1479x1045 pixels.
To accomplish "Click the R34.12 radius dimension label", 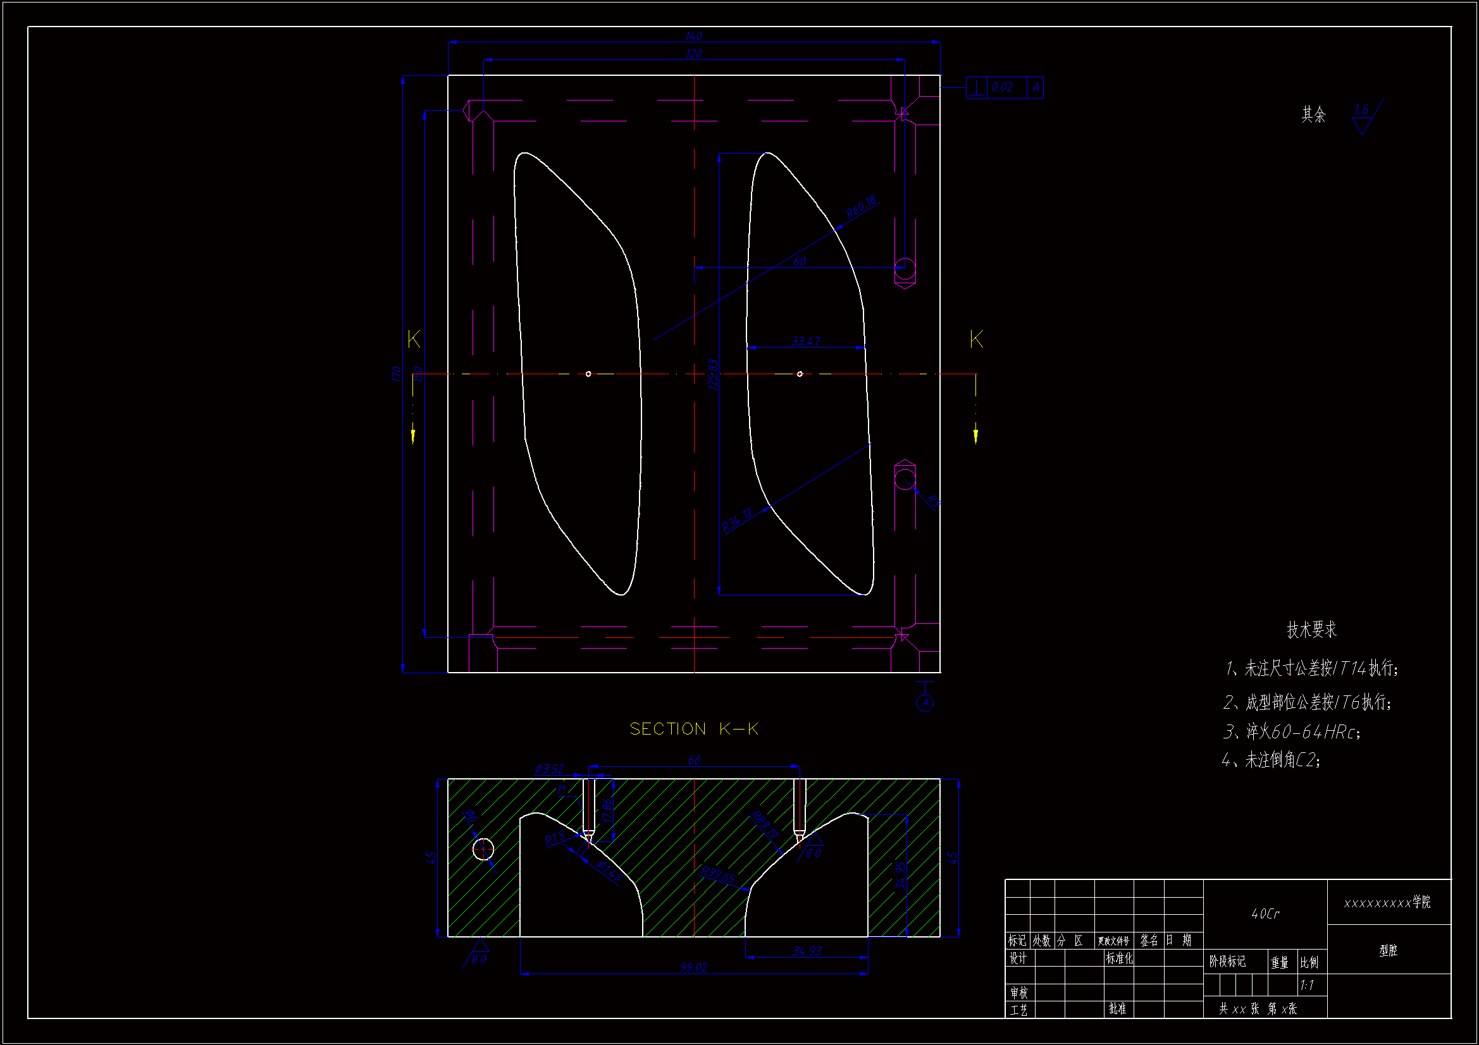I will 737,520.
